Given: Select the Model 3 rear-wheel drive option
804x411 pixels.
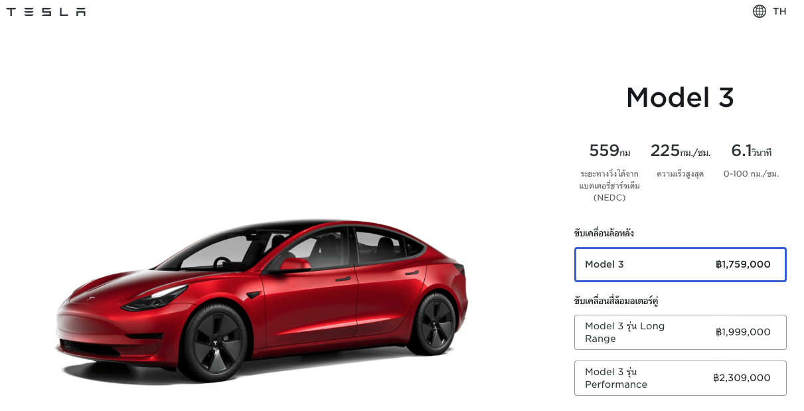Looking at the screenshot, I should click(x=680, y=264).
